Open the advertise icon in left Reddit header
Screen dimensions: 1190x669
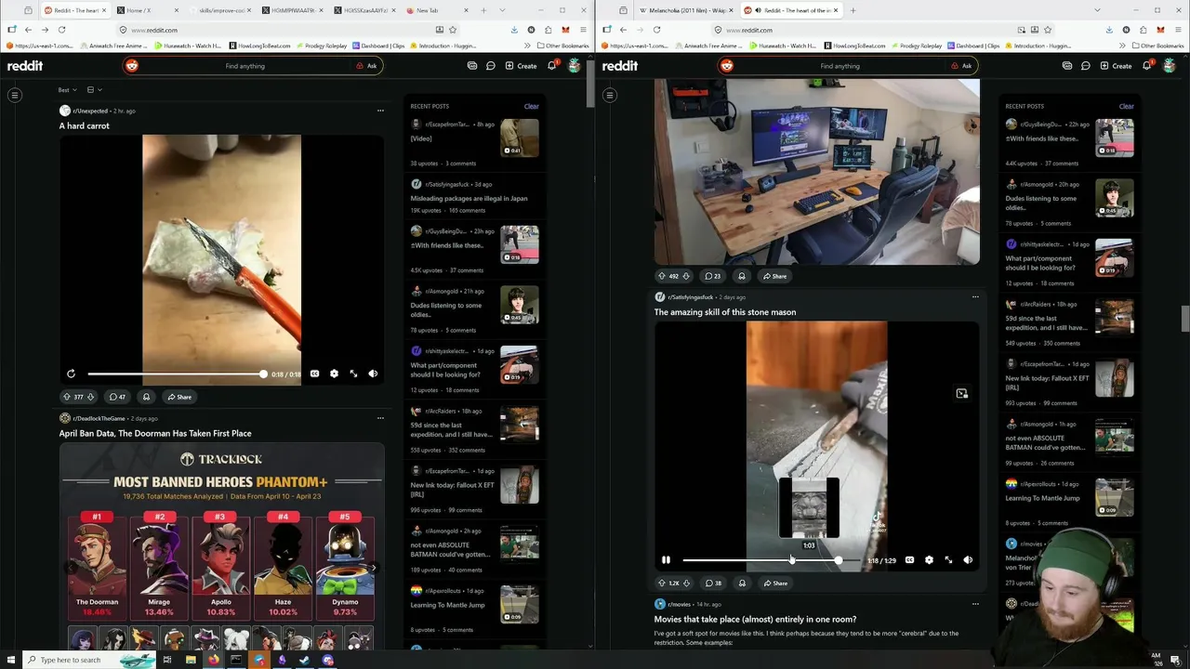pyautogui.click(x=472, y=66)
